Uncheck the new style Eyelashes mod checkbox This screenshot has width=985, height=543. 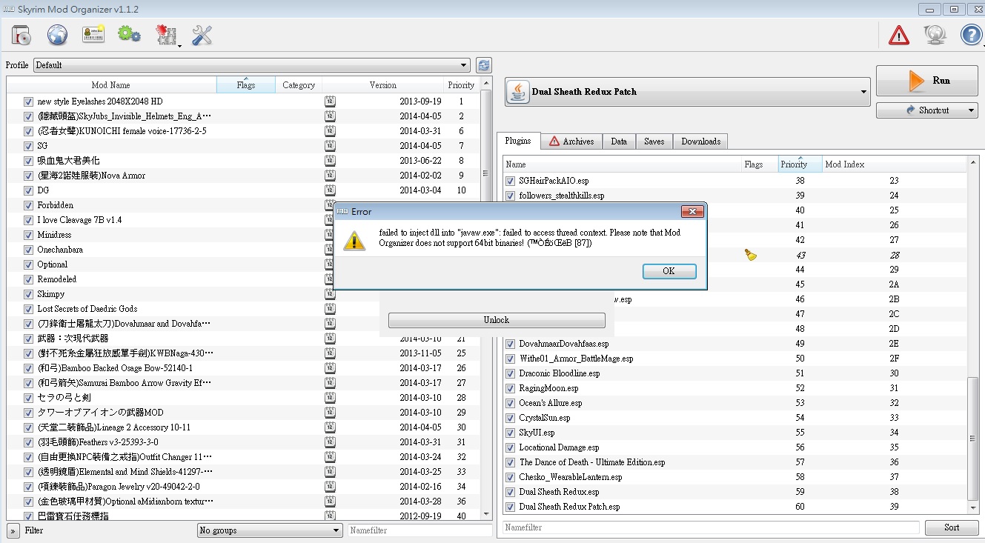point(28,101)
